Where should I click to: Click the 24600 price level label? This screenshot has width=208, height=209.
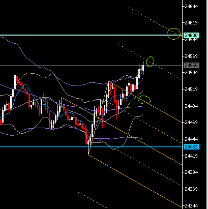pos(191,35)
